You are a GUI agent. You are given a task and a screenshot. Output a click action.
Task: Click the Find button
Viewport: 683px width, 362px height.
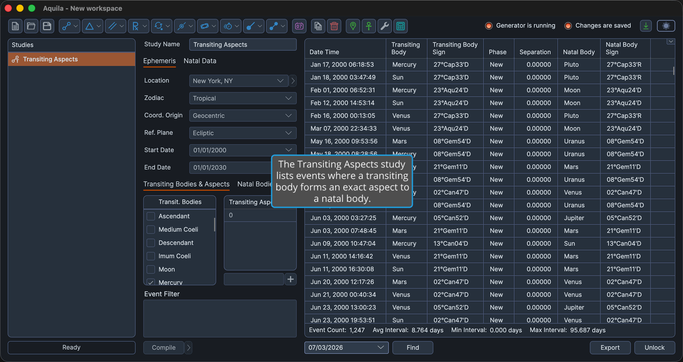pos(413,348)
